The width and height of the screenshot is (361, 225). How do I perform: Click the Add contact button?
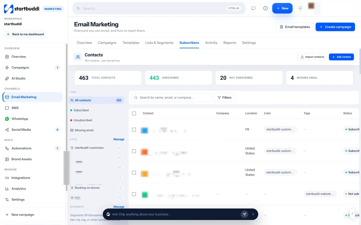point(341,57)
